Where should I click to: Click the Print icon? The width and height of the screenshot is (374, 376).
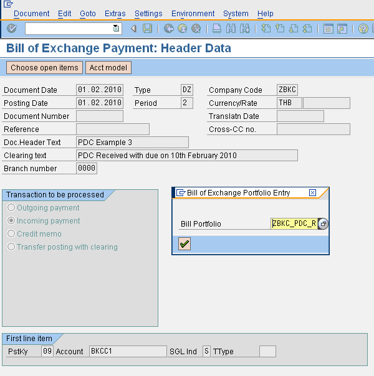click(217, 29)
